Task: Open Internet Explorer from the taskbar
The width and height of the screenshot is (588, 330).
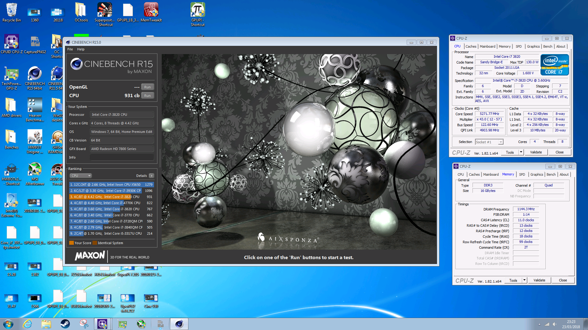Action: click(x=28, y=324)
